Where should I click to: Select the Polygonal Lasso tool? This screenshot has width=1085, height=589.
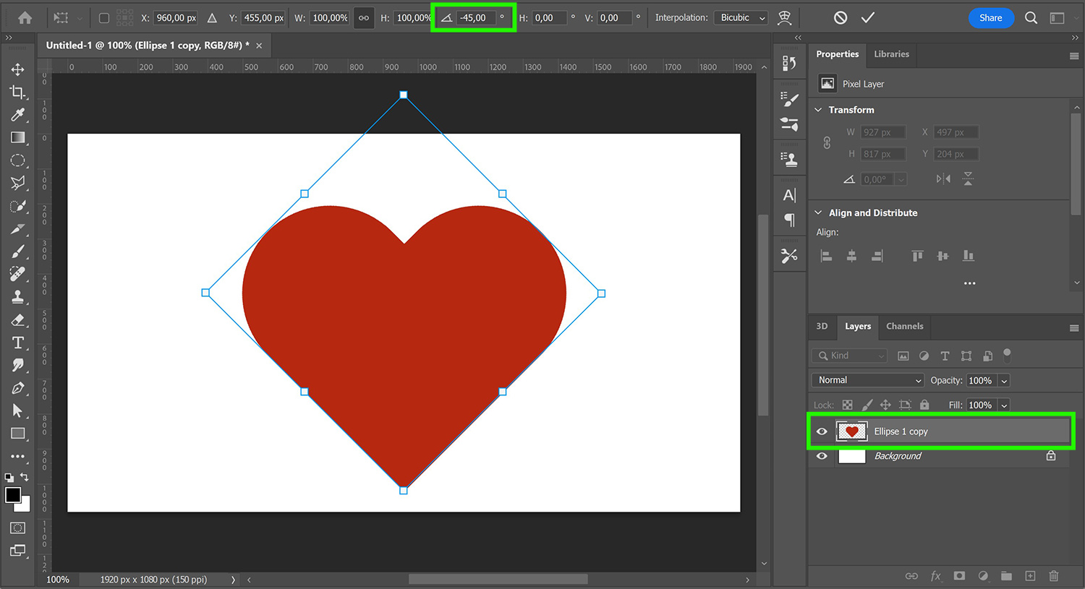(x=17, y=183)
